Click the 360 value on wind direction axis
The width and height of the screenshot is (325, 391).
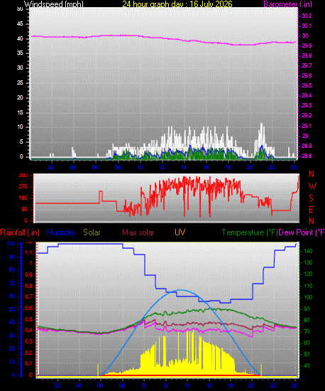(x=23, y=175)
